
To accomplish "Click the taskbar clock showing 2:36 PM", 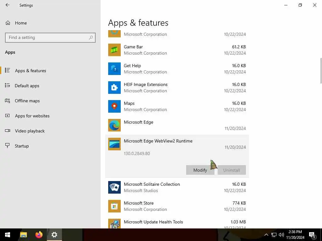I will [295, 235].
